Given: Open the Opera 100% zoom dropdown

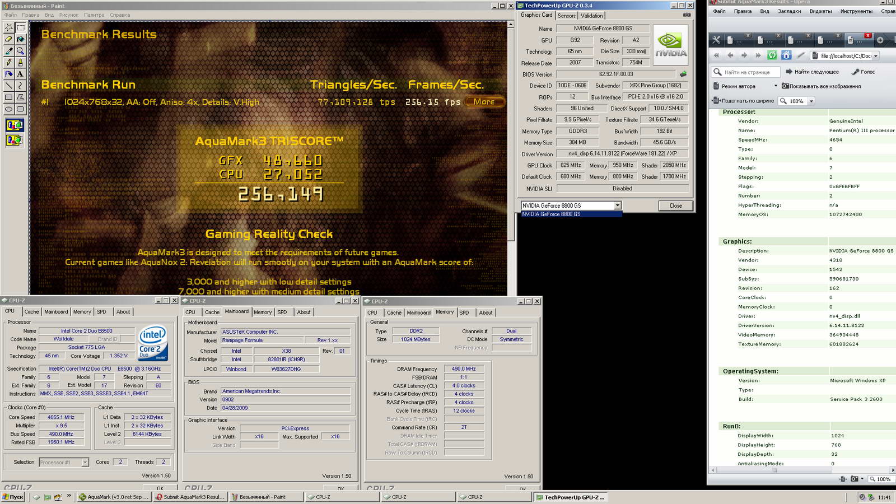Looking at the screenshot, I should 811,101.
